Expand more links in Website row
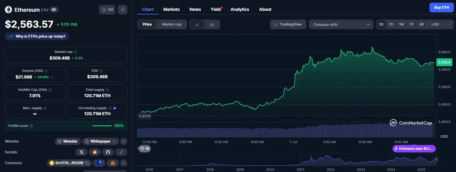 pos(124,141)
